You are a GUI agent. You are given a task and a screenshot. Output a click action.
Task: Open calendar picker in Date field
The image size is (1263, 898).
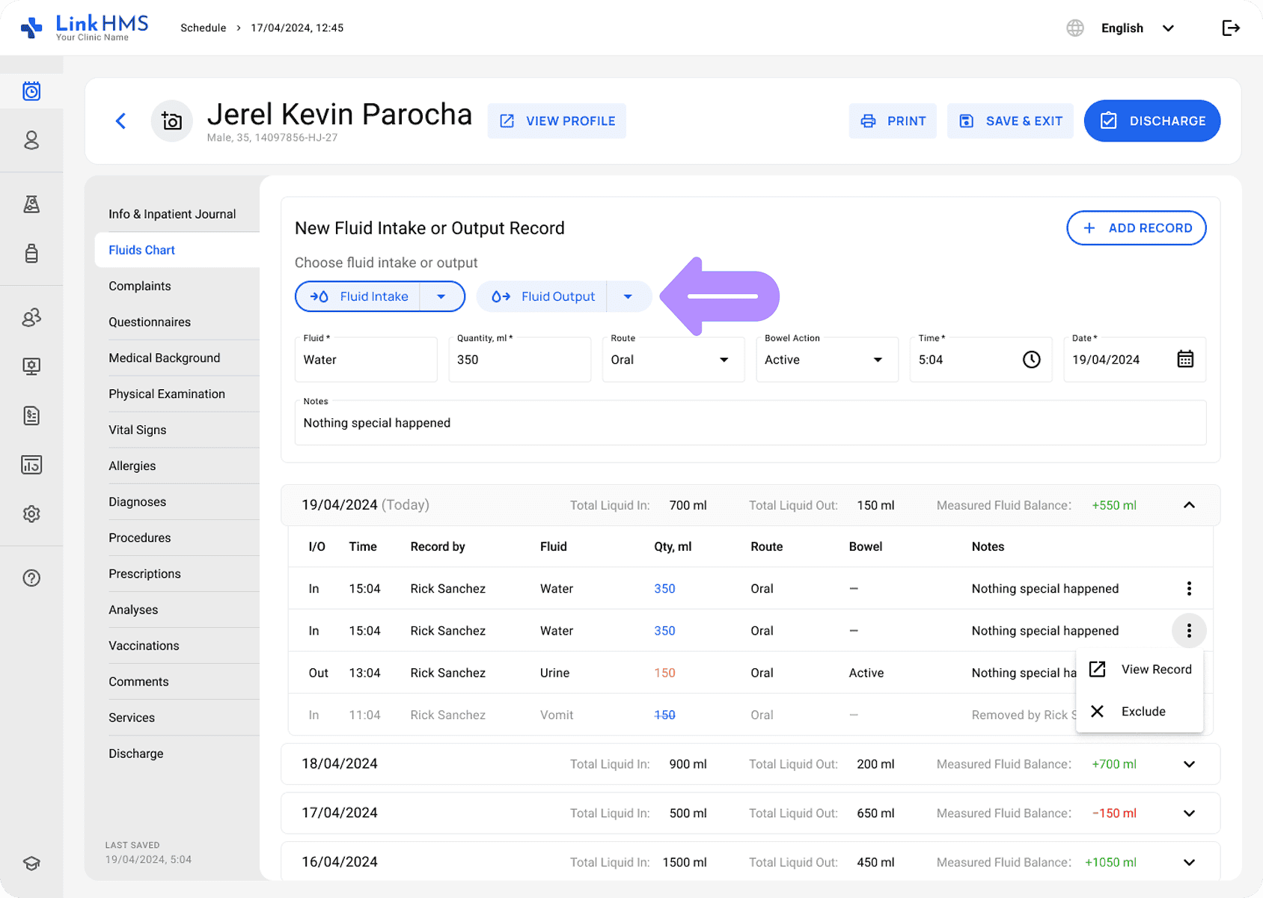coord(1185,360)
